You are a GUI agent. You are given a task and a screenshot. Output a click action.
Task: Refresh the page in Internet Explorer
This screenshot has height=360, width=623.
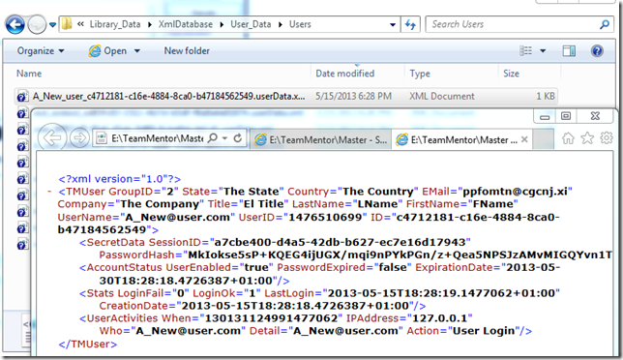point(238,137)
